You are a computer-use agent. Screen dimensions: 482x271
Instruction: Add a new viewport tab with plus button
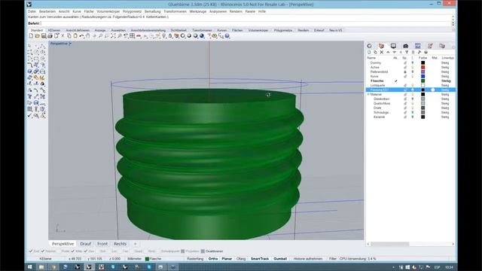pos(135,244)
